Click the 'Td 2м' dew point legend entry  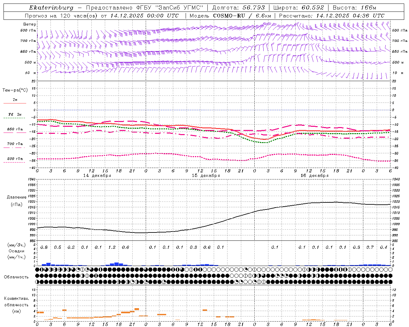pos(15,114)
